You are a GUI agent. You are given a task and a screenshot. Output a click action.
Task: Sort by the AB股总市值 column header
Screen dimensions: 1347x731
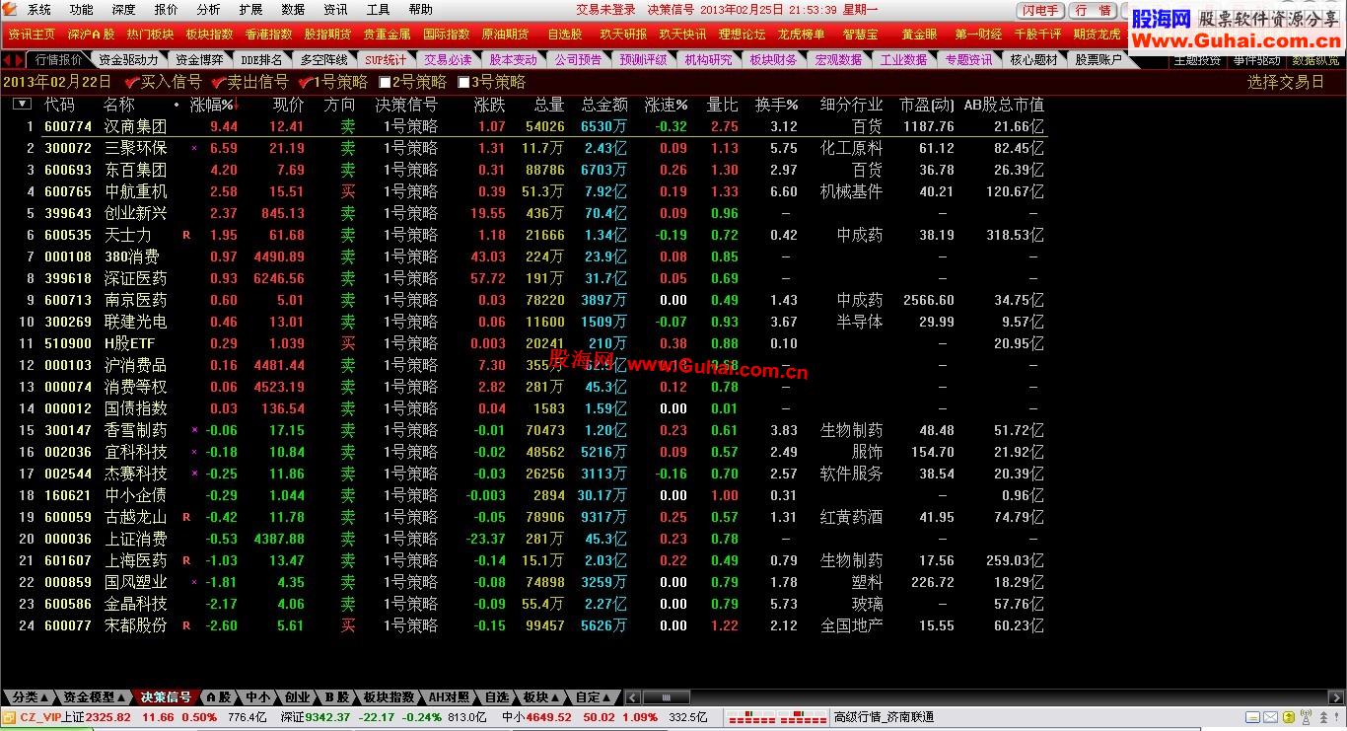click(1003, 104)
